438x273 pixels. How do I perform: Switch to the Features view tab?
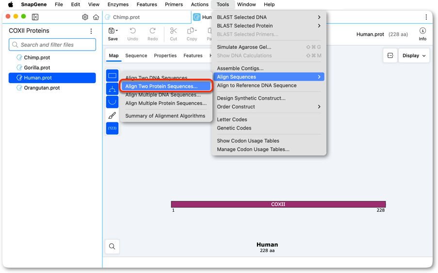[x=193, y=55]
